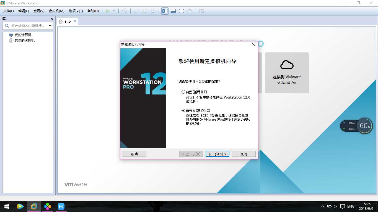Open the snapshot manager toolbar icon

pyautogui.click(x=153, y=11)
